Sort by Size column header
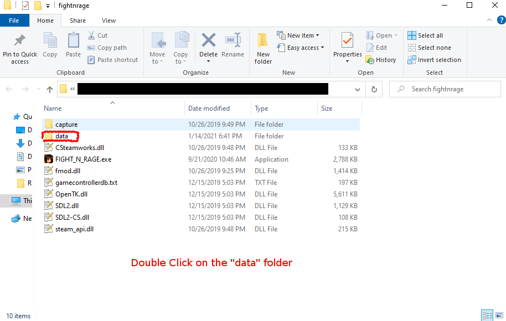This screenshot has width=506, height=321. click(327, 108)
